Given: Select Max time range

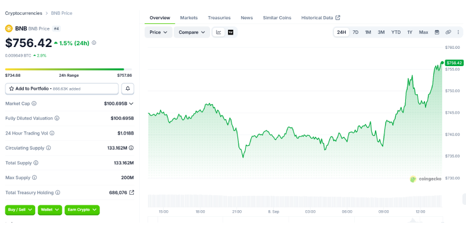Looking at the screenshot, I should [x=424, y=32].
